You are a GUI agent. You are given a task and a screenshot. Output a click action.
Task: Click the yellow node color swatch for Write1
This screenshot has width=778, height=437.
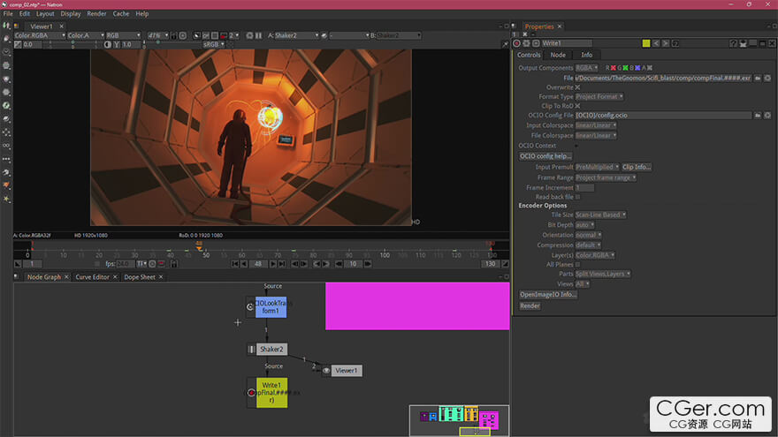[646, 43]
